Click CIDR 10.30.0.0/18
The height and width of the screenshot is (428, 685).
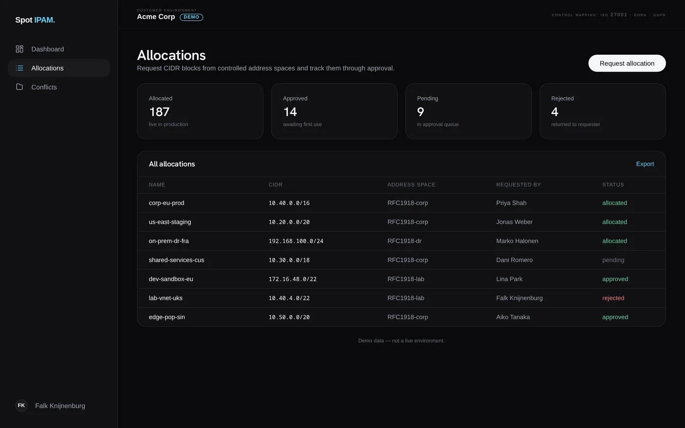tap(289, 260)
